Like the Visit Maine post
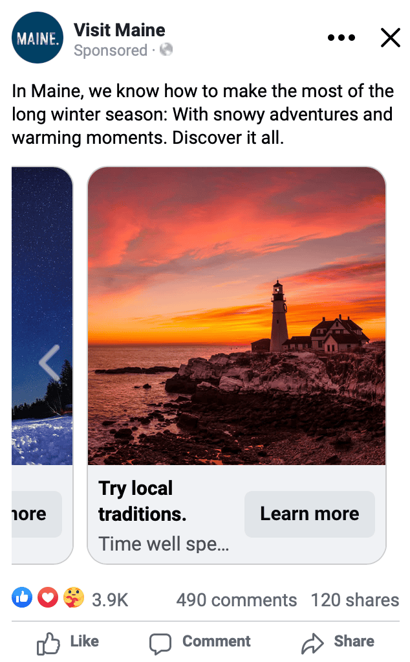Screen dimensions: 410x662 tap(68, 642)
